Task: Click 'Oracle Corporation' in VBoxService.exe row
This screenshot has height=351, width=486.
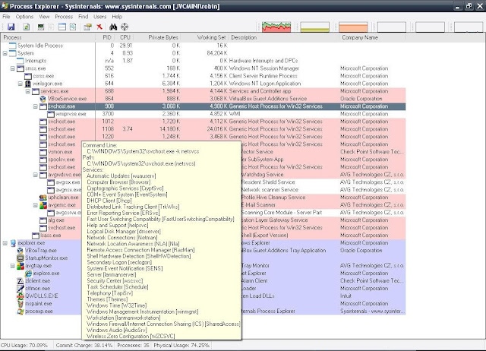Action: 361,99
